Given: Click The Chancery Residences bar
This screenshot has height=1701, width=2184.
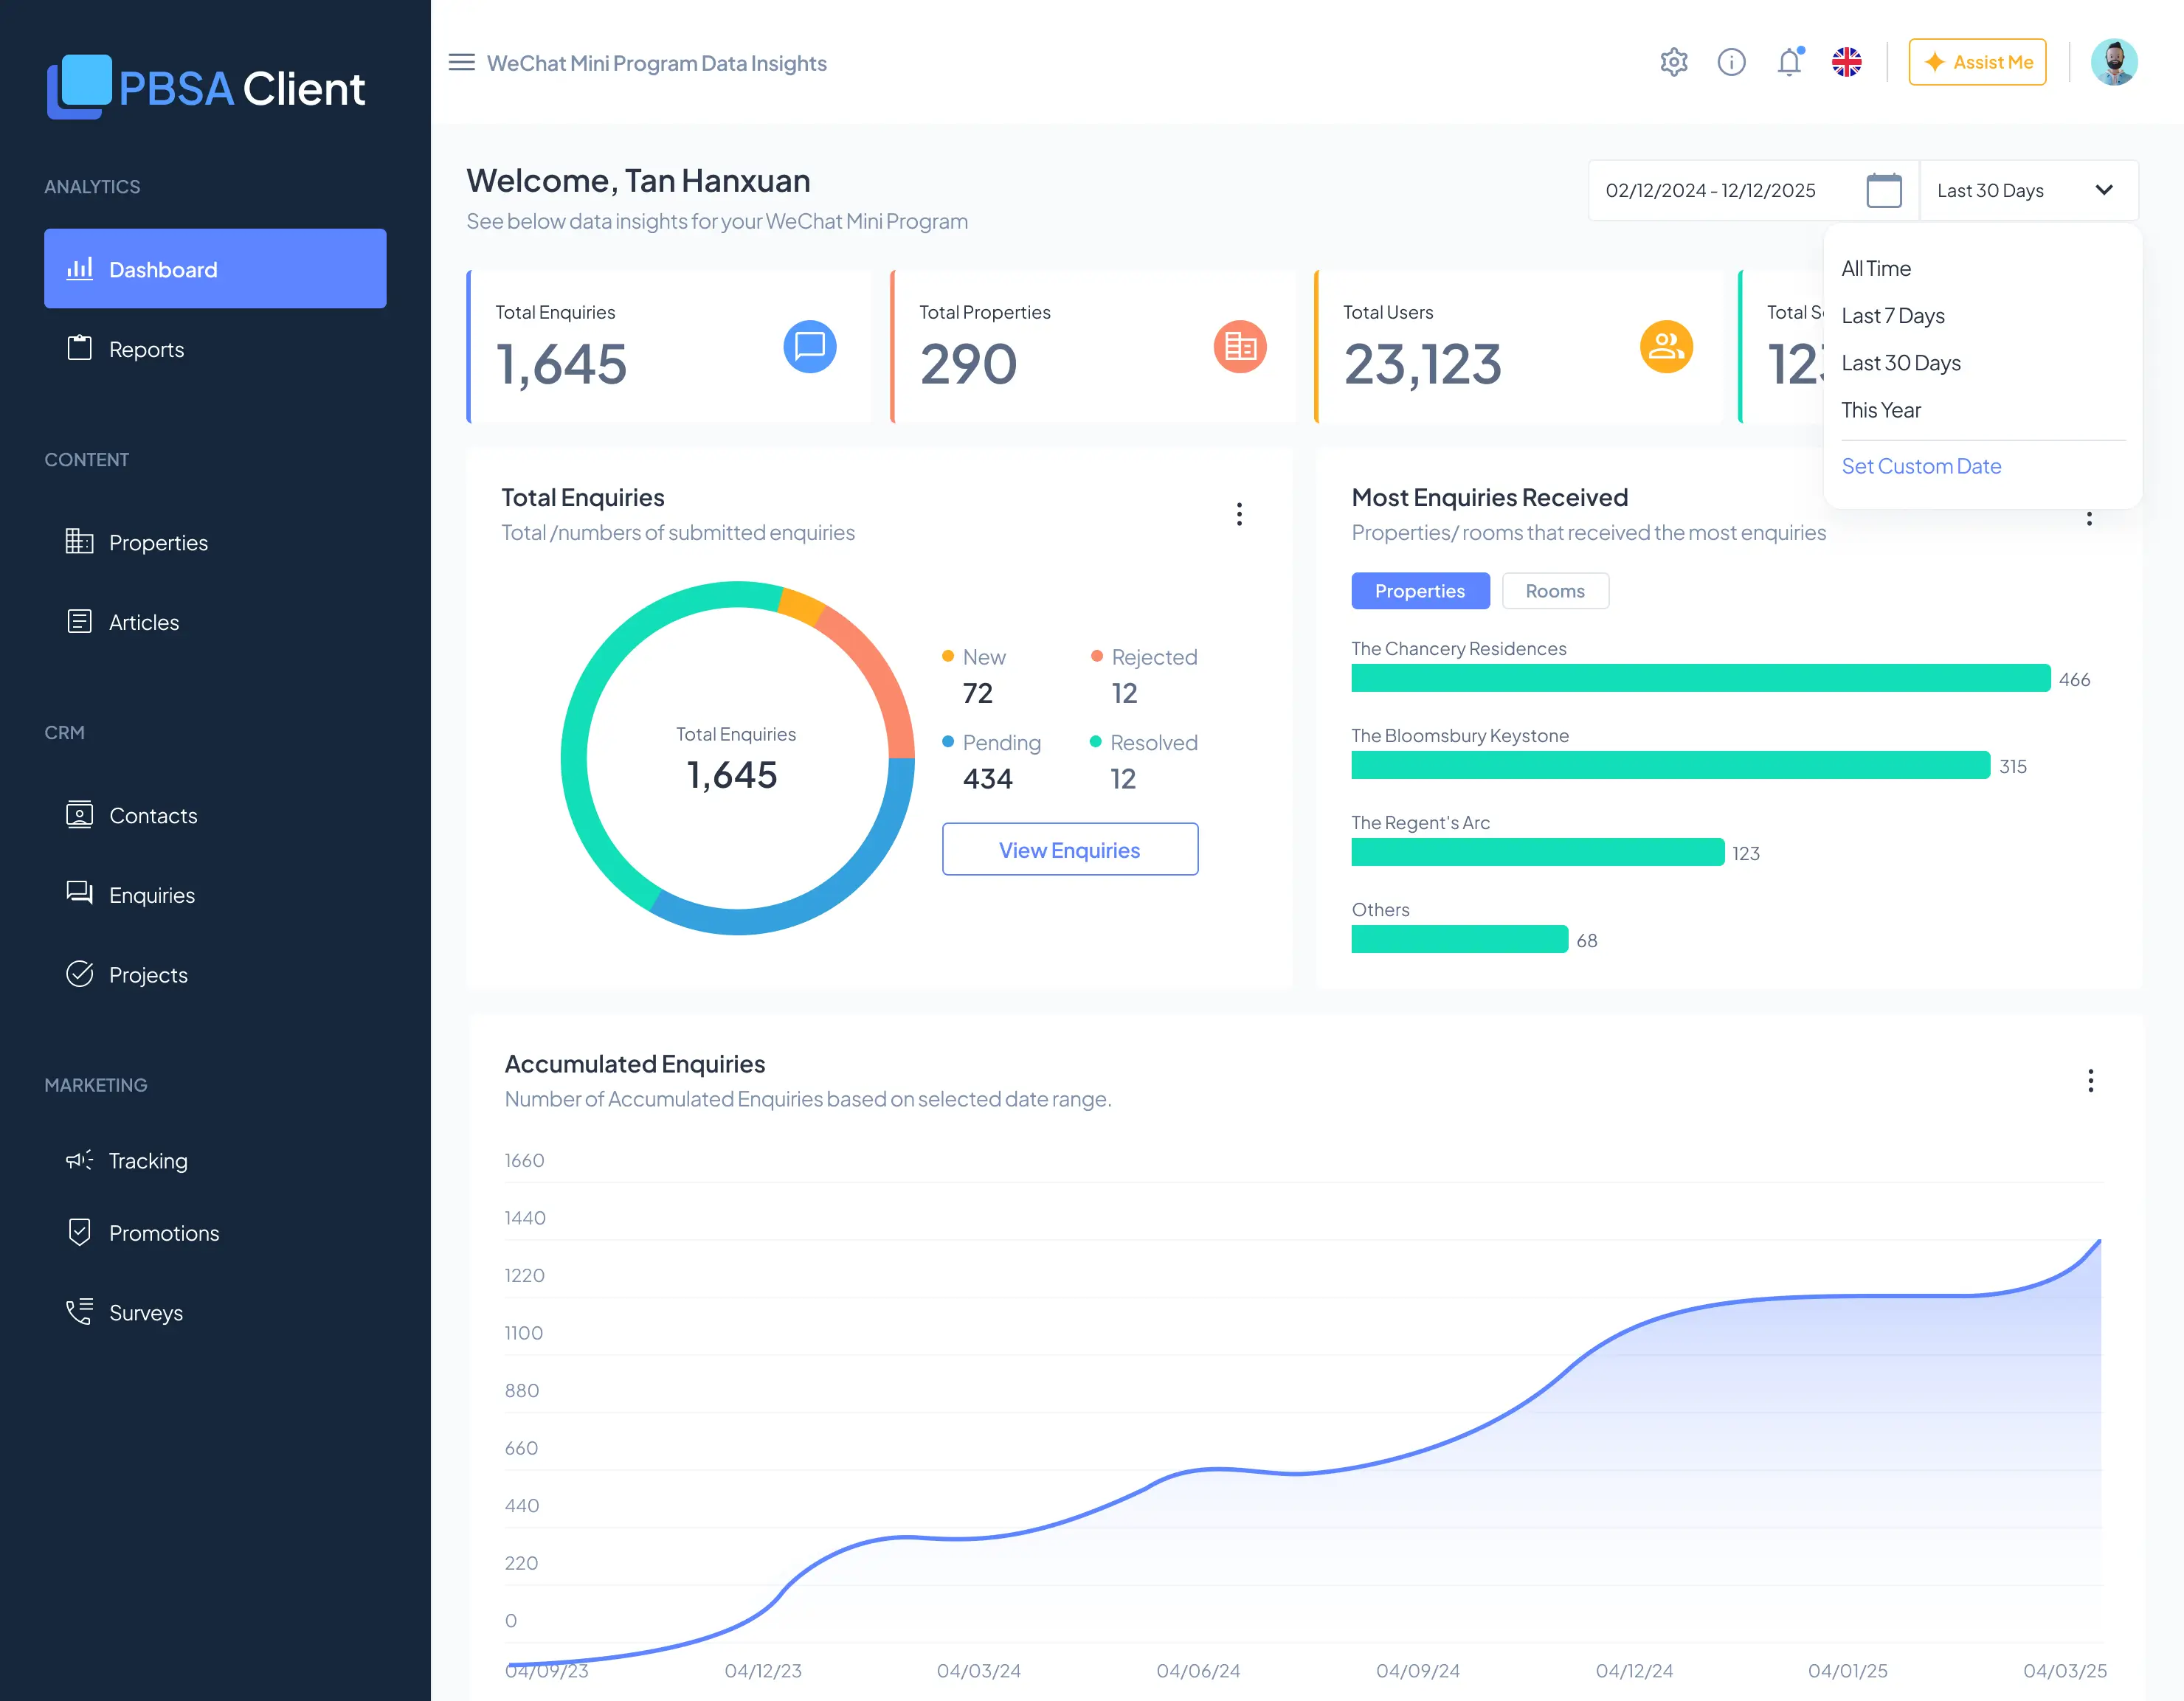Looking at the screenshot, I should 1701,677.
